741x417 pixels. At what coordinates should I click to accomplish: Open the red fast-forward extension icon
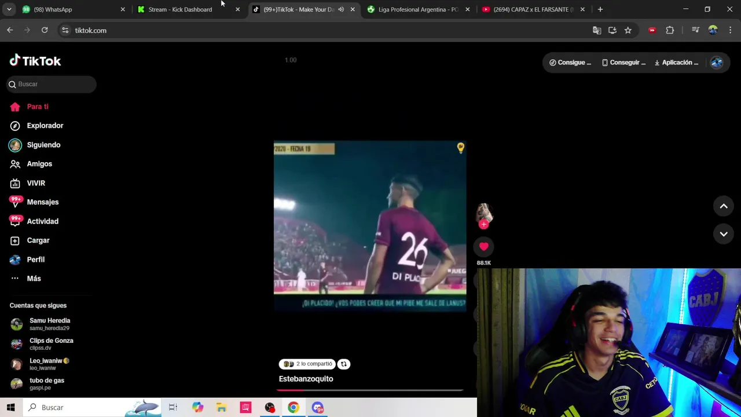(x=652, y=30)
